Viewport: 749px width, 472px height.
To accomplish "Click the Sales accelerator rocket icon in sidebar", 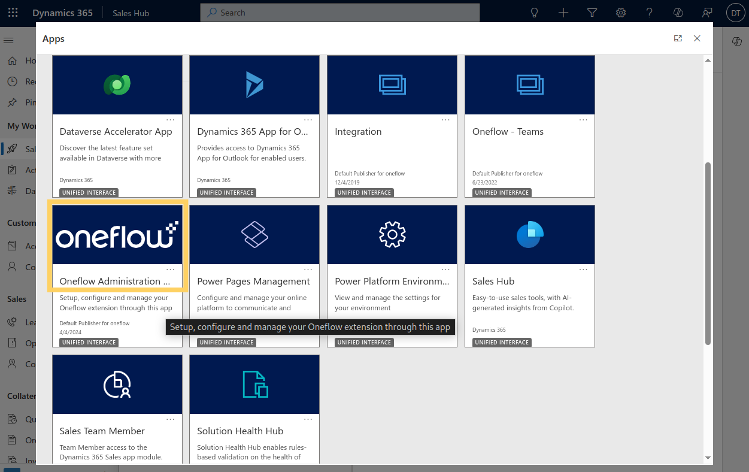I will [11, 149].
